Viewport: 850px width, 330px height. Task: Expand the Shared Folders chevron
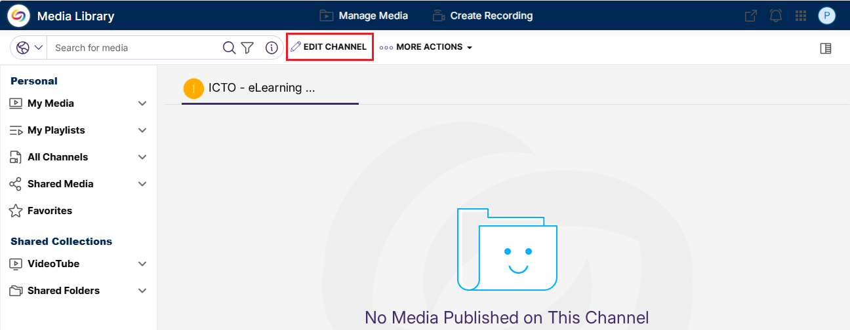pyautogui.click(x=142, y=291)
